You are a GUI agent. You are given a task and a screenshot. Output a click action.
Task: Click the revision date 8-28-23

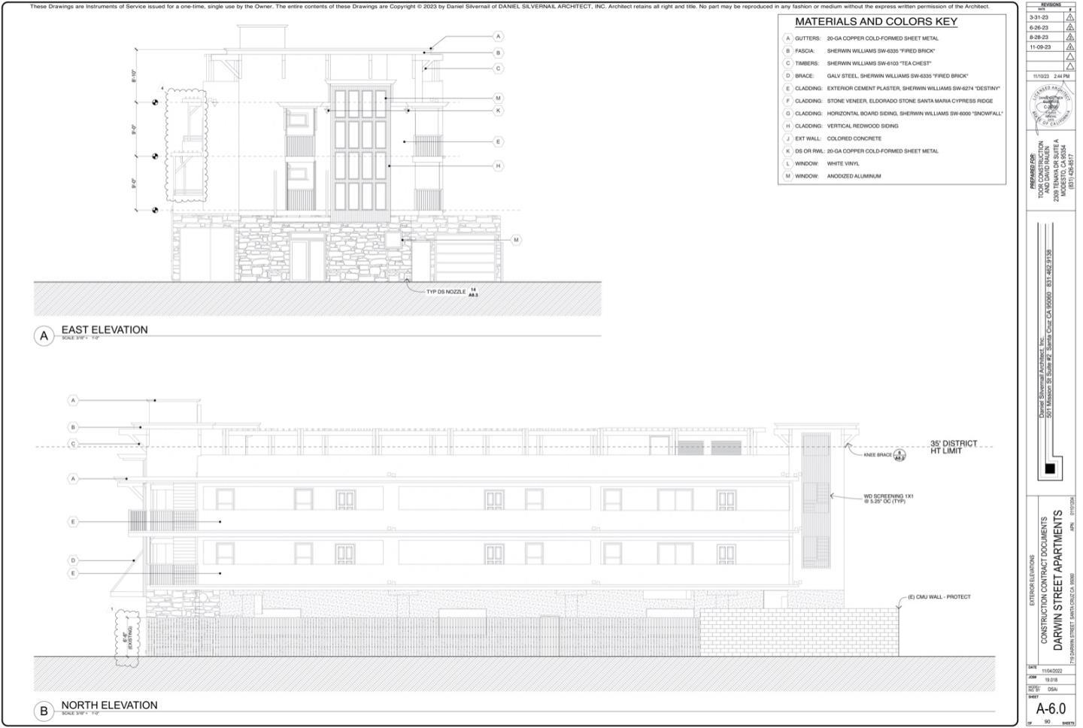[1039, 37]
